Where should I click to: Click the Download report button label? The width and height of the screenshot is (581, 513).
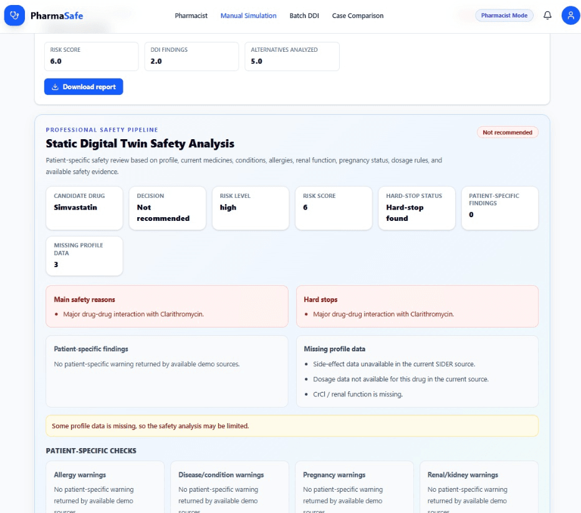coord(89,87)
